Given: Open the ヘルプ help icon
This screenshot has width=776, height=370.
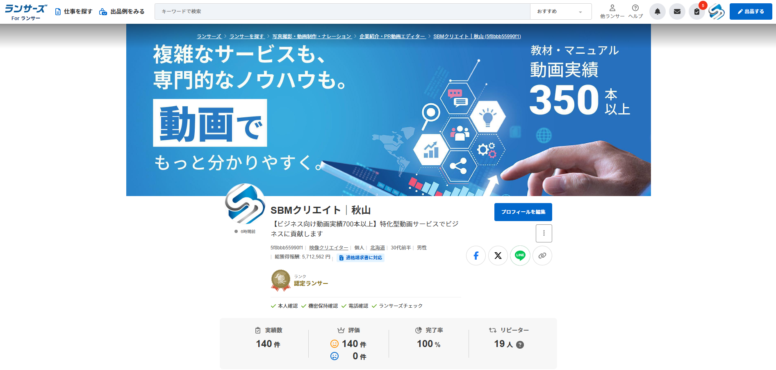Looking at the screenshot, I should click(635, 11).
